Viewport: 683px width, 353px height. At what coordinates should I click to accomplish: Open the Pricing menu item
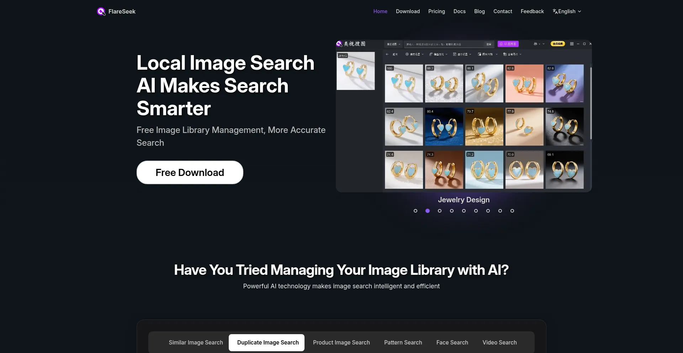pos(436,11)
